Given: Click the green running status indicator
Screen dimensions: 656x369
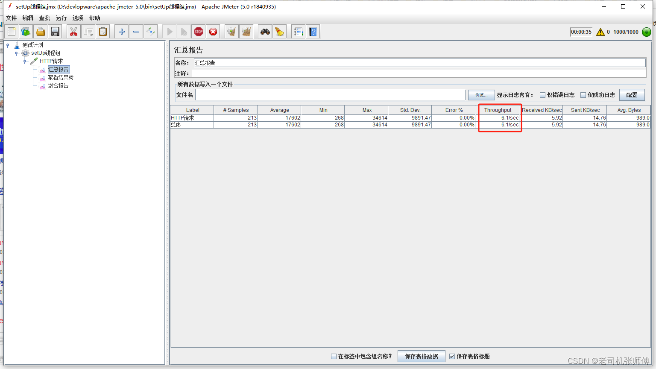Looking at the screenshot, I should click(647, 32).
